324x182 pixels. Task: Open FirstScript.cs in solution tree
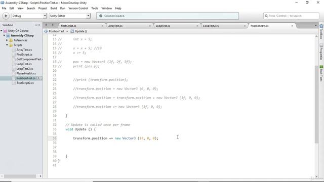(x=24, y=55)
